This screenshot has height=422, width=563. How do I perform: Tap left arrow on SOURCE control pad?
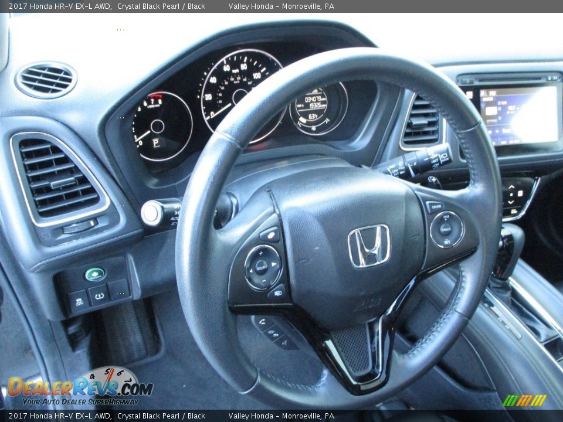250,270
